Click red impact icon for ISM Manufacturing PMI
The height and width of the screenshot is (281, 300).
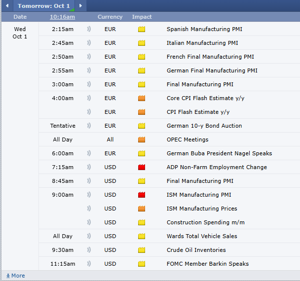click(x=142, y=195)
